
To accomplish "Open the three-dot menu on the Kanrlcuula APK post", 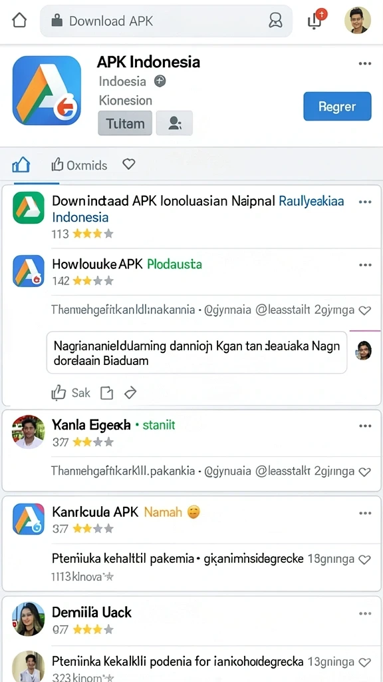I will pos(365,513).
